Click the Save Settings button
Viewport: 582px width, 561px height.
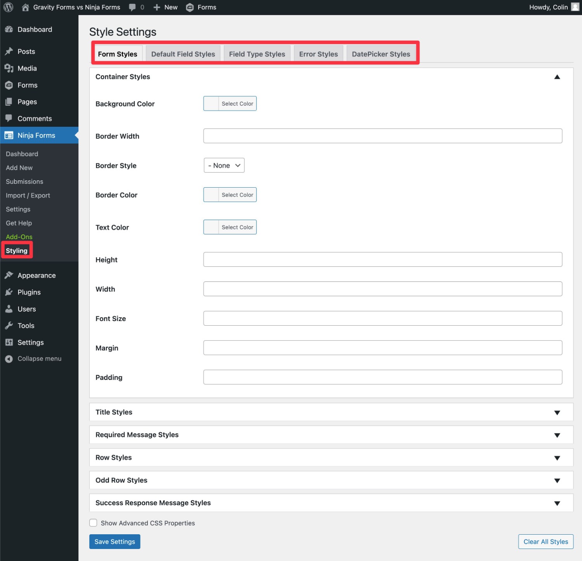114,542
